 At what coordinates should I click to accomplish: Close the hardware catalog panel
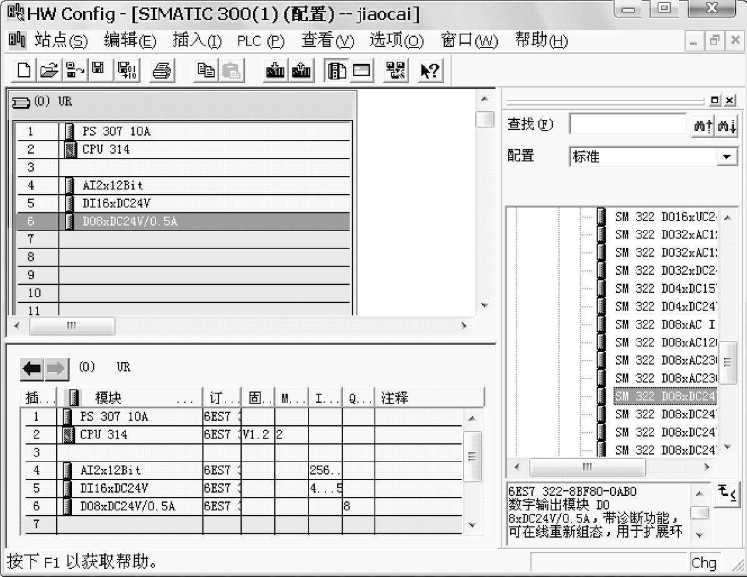(x=730, y=100)
